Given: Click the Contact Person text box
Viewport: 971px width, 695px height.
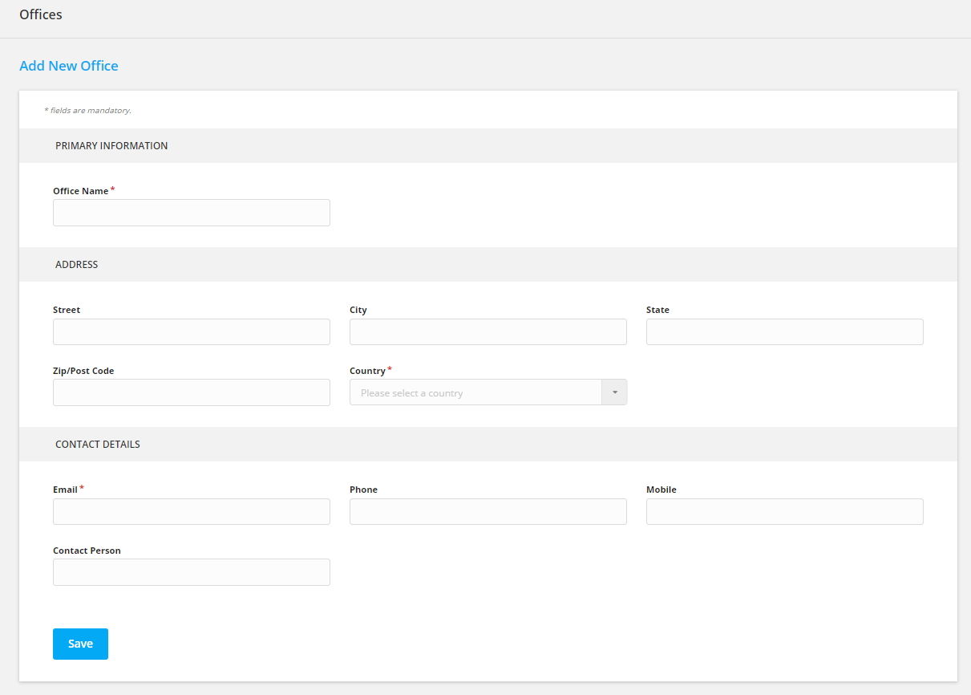Looking at the screenshot, I should 192,572.
